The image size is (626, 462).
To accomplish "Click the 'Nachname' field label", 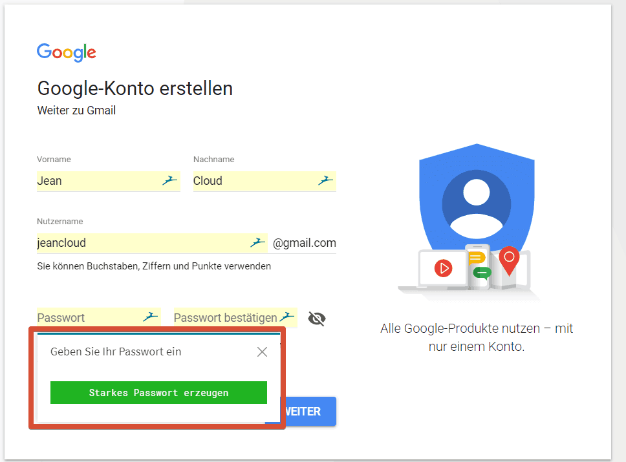I will point(213,159).
